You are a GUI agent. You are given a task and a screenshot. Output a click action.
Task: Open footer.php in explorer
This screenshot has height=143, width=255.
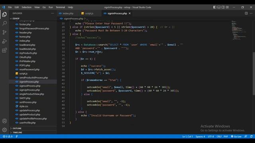pos(25,24)
